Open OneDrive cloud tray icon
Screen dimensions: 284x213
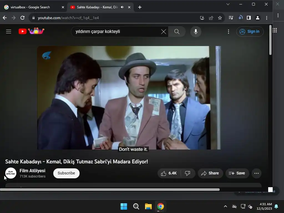pyautogui.click(x=234, y=206)
